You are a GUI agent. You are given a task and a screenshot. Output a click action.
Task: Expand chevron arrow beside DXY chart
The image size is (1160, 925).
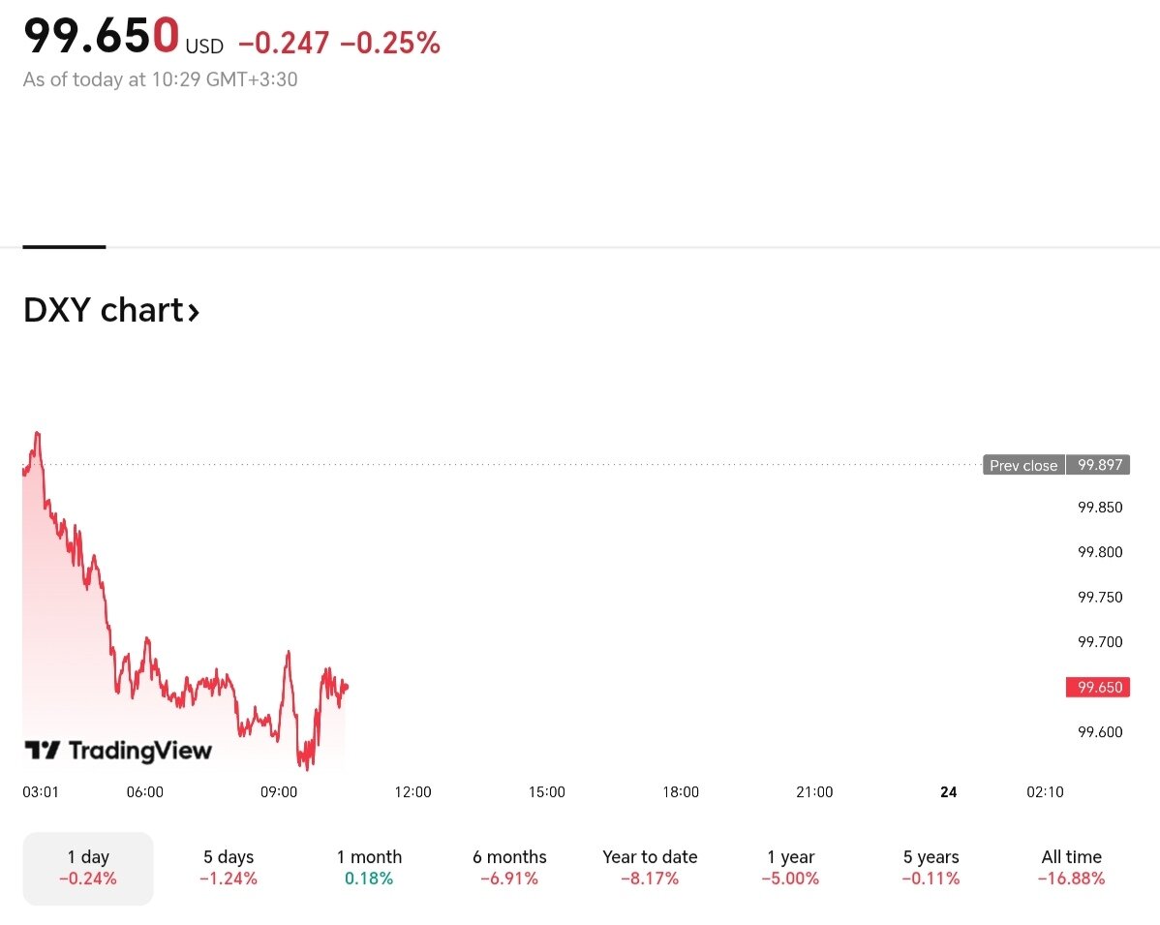click(x=194, y=312)
